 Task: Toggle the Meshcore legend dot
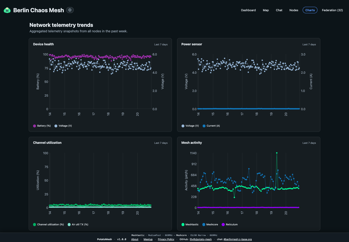coord(204,225)
